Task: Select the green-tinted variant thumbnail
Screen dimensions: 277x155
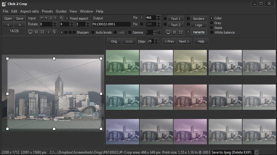Action: tap(122, 62)
